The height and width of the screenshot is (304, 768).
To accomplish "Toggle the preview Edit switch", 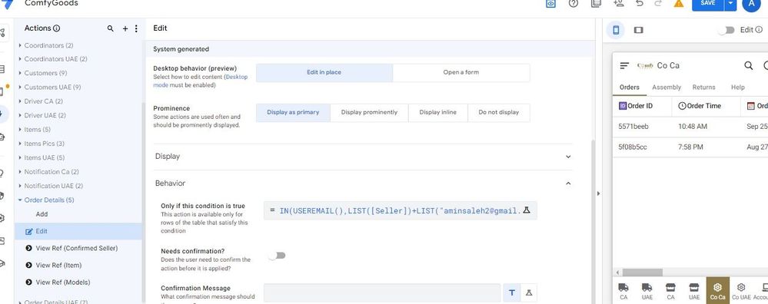I will tap(726, 30).
